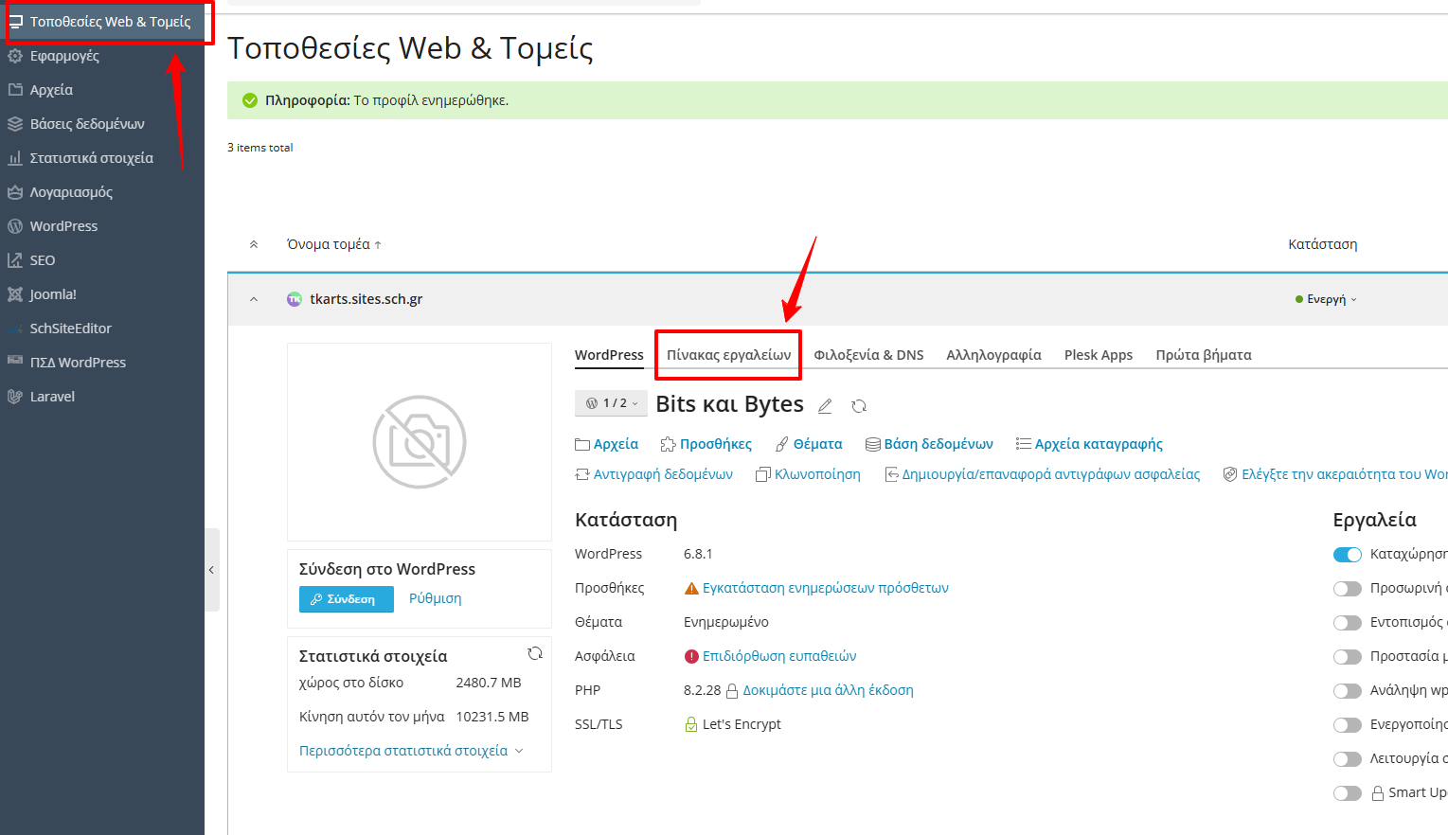Open the Πίνακας εργαλείων tab
The height and width of the screenshot is (835, 1448).
pos(729,355)
